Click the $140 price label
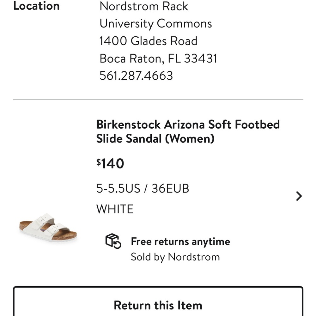 coord(110,163)
